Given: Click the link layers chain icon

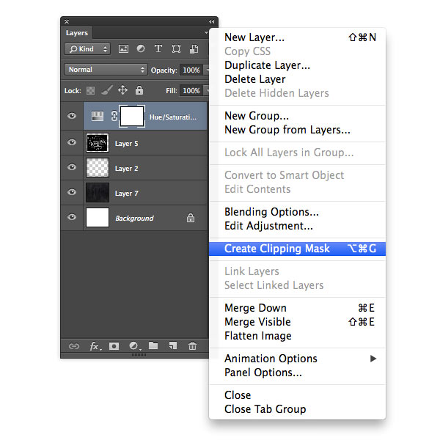Looking at the screenshot, I should pyautogui.click(x=74, y=346).
